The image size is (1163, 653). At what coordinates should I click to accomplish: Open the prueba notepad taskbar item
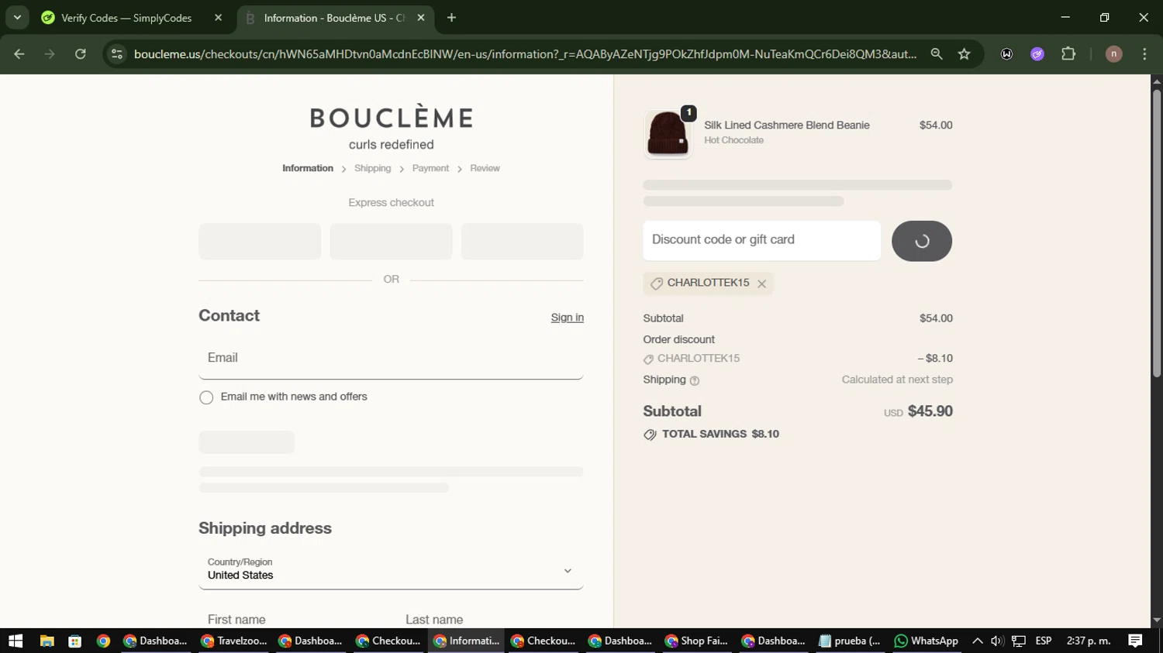850,641
